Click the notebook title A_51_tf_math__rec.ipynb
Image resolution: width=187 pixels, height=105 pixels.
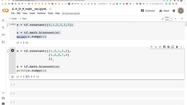click(31, 9)
